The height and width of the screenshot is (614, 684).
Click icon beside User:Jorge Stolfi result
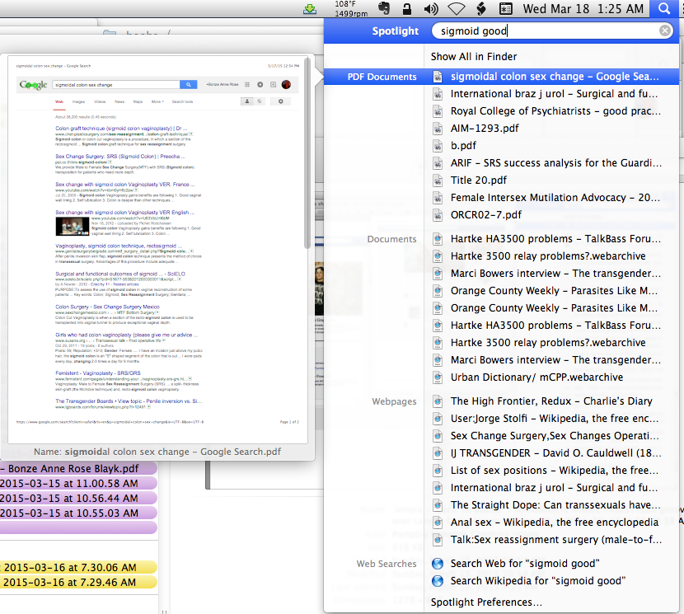(438, 419)
